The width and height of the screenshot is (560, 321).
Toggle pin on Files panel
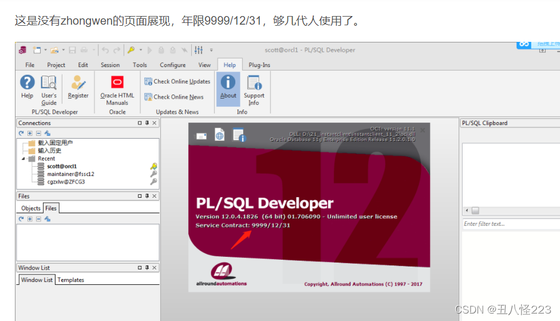pyautogui.click(x=147, y=196)
